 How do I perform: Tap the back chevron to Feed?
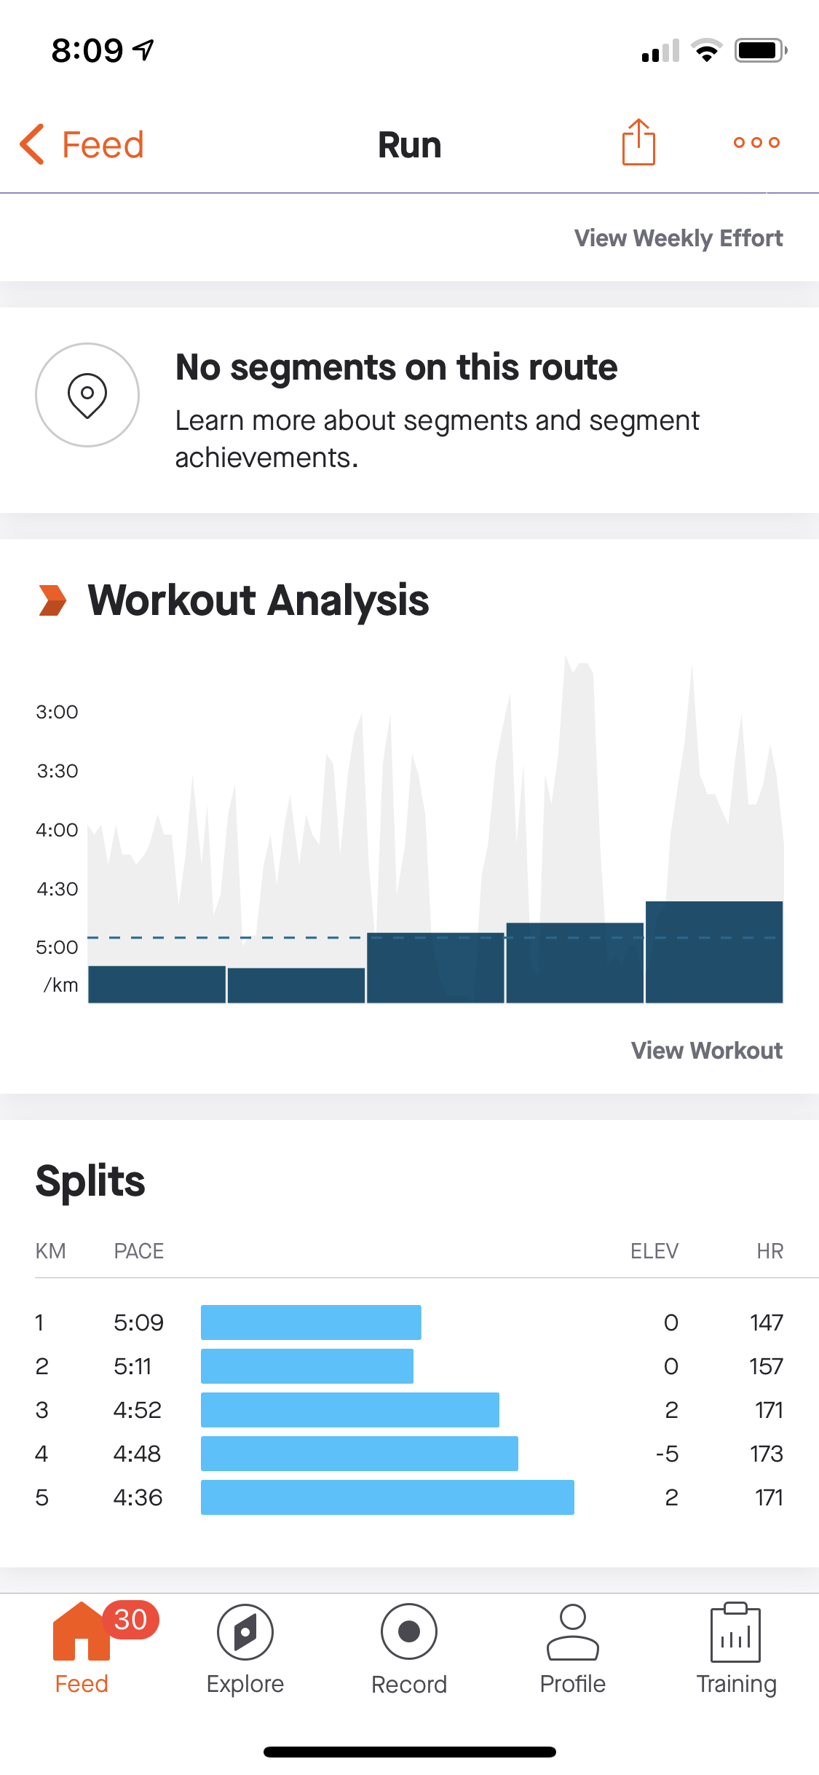(33, 144)
